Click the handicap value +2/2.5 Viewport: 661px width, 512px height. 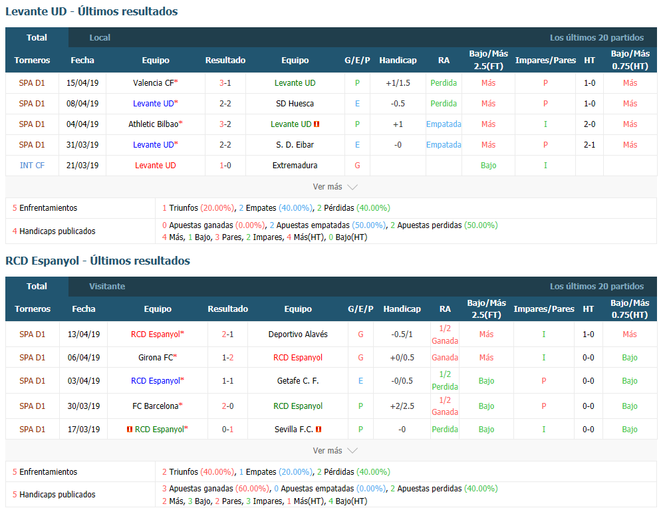click(x=402, y=406)
